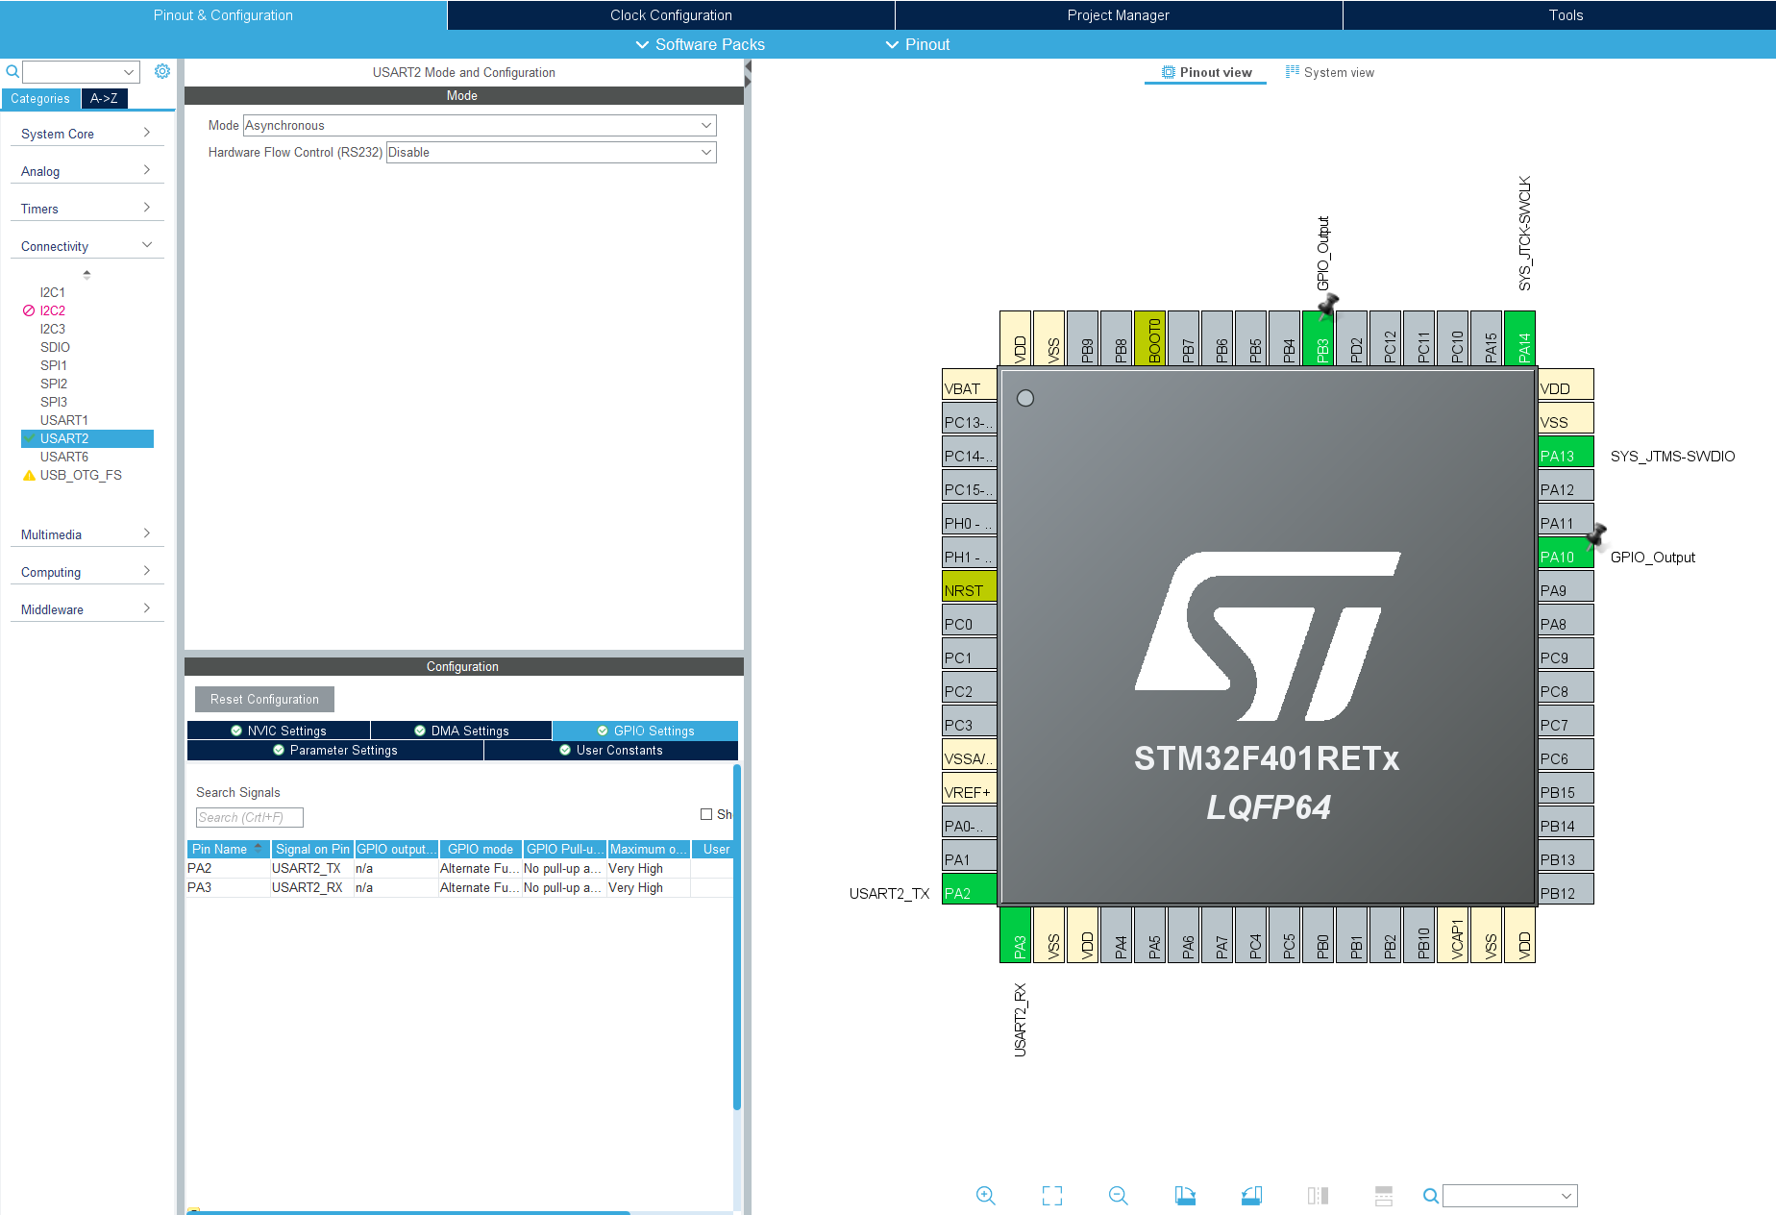1776x1215 pixels.
Task: Expand the Analog category
Action: (86, 171)
